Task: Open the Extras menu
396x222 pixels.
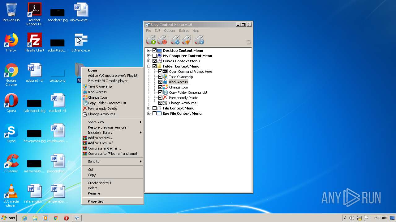Action: [184, 31]
